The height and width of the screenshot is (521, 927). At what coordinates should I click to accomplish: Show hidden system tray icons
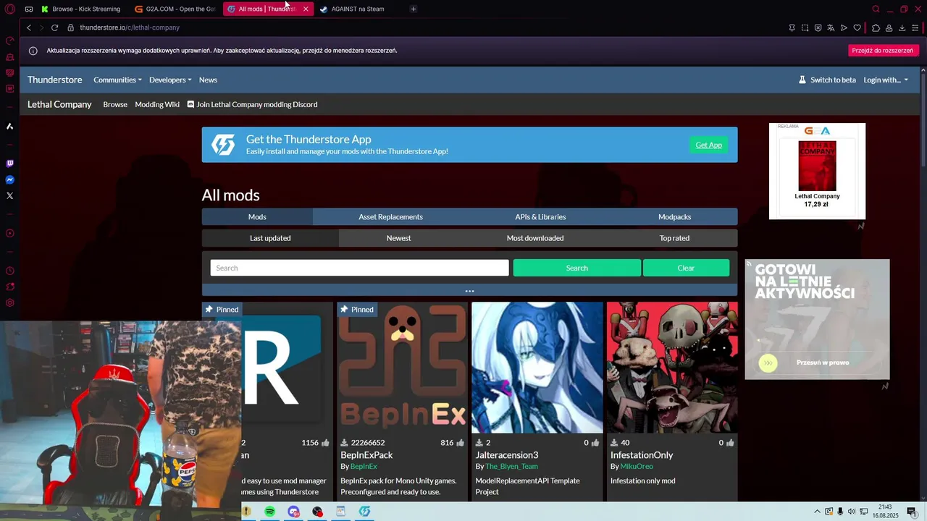[x=818, y=512]
